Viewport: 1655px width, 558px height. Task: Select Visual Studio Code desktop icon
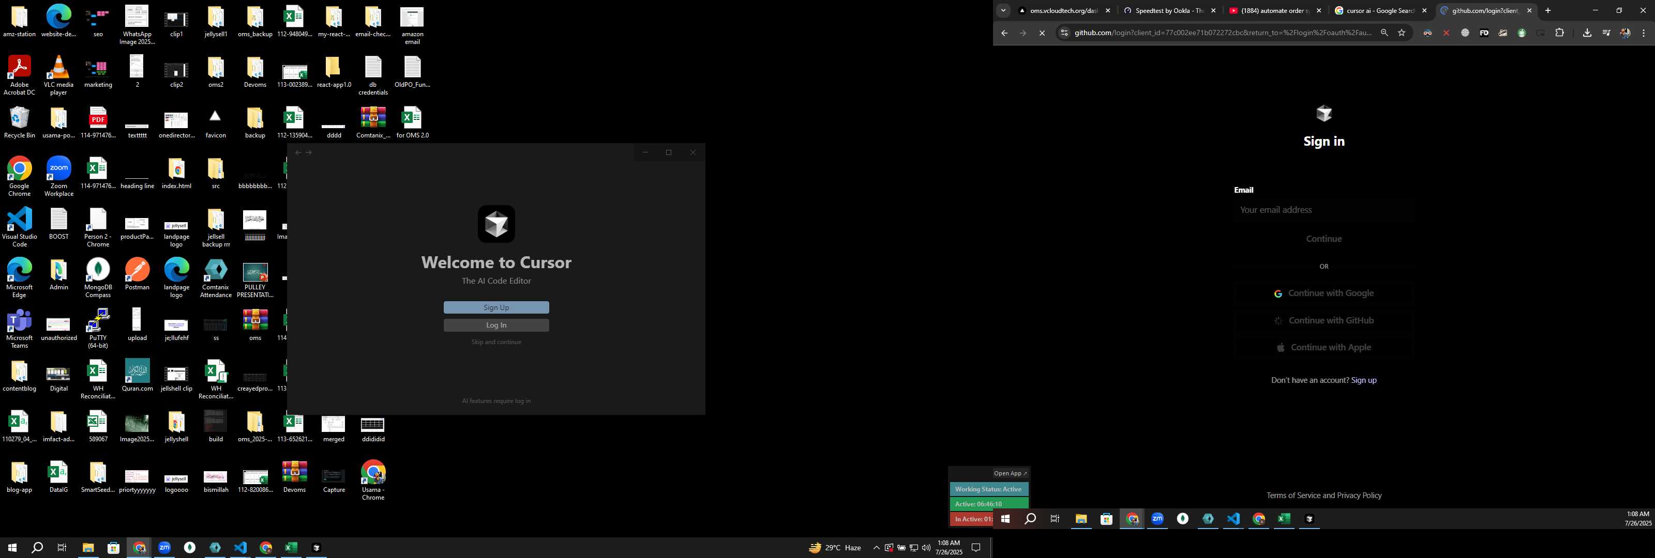[x=19, y=227]
